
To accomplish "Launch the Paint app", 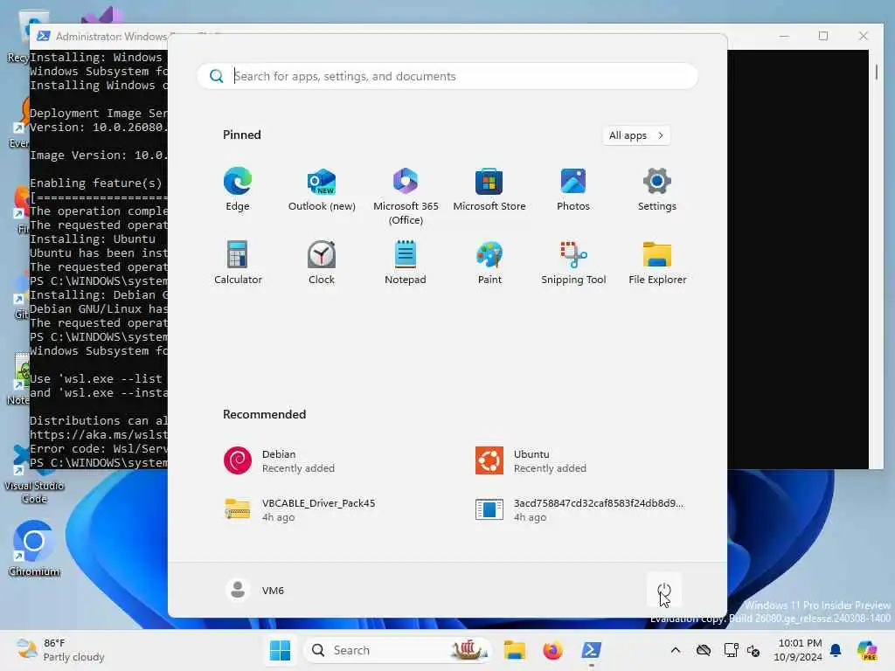I will tap(489, 263).
